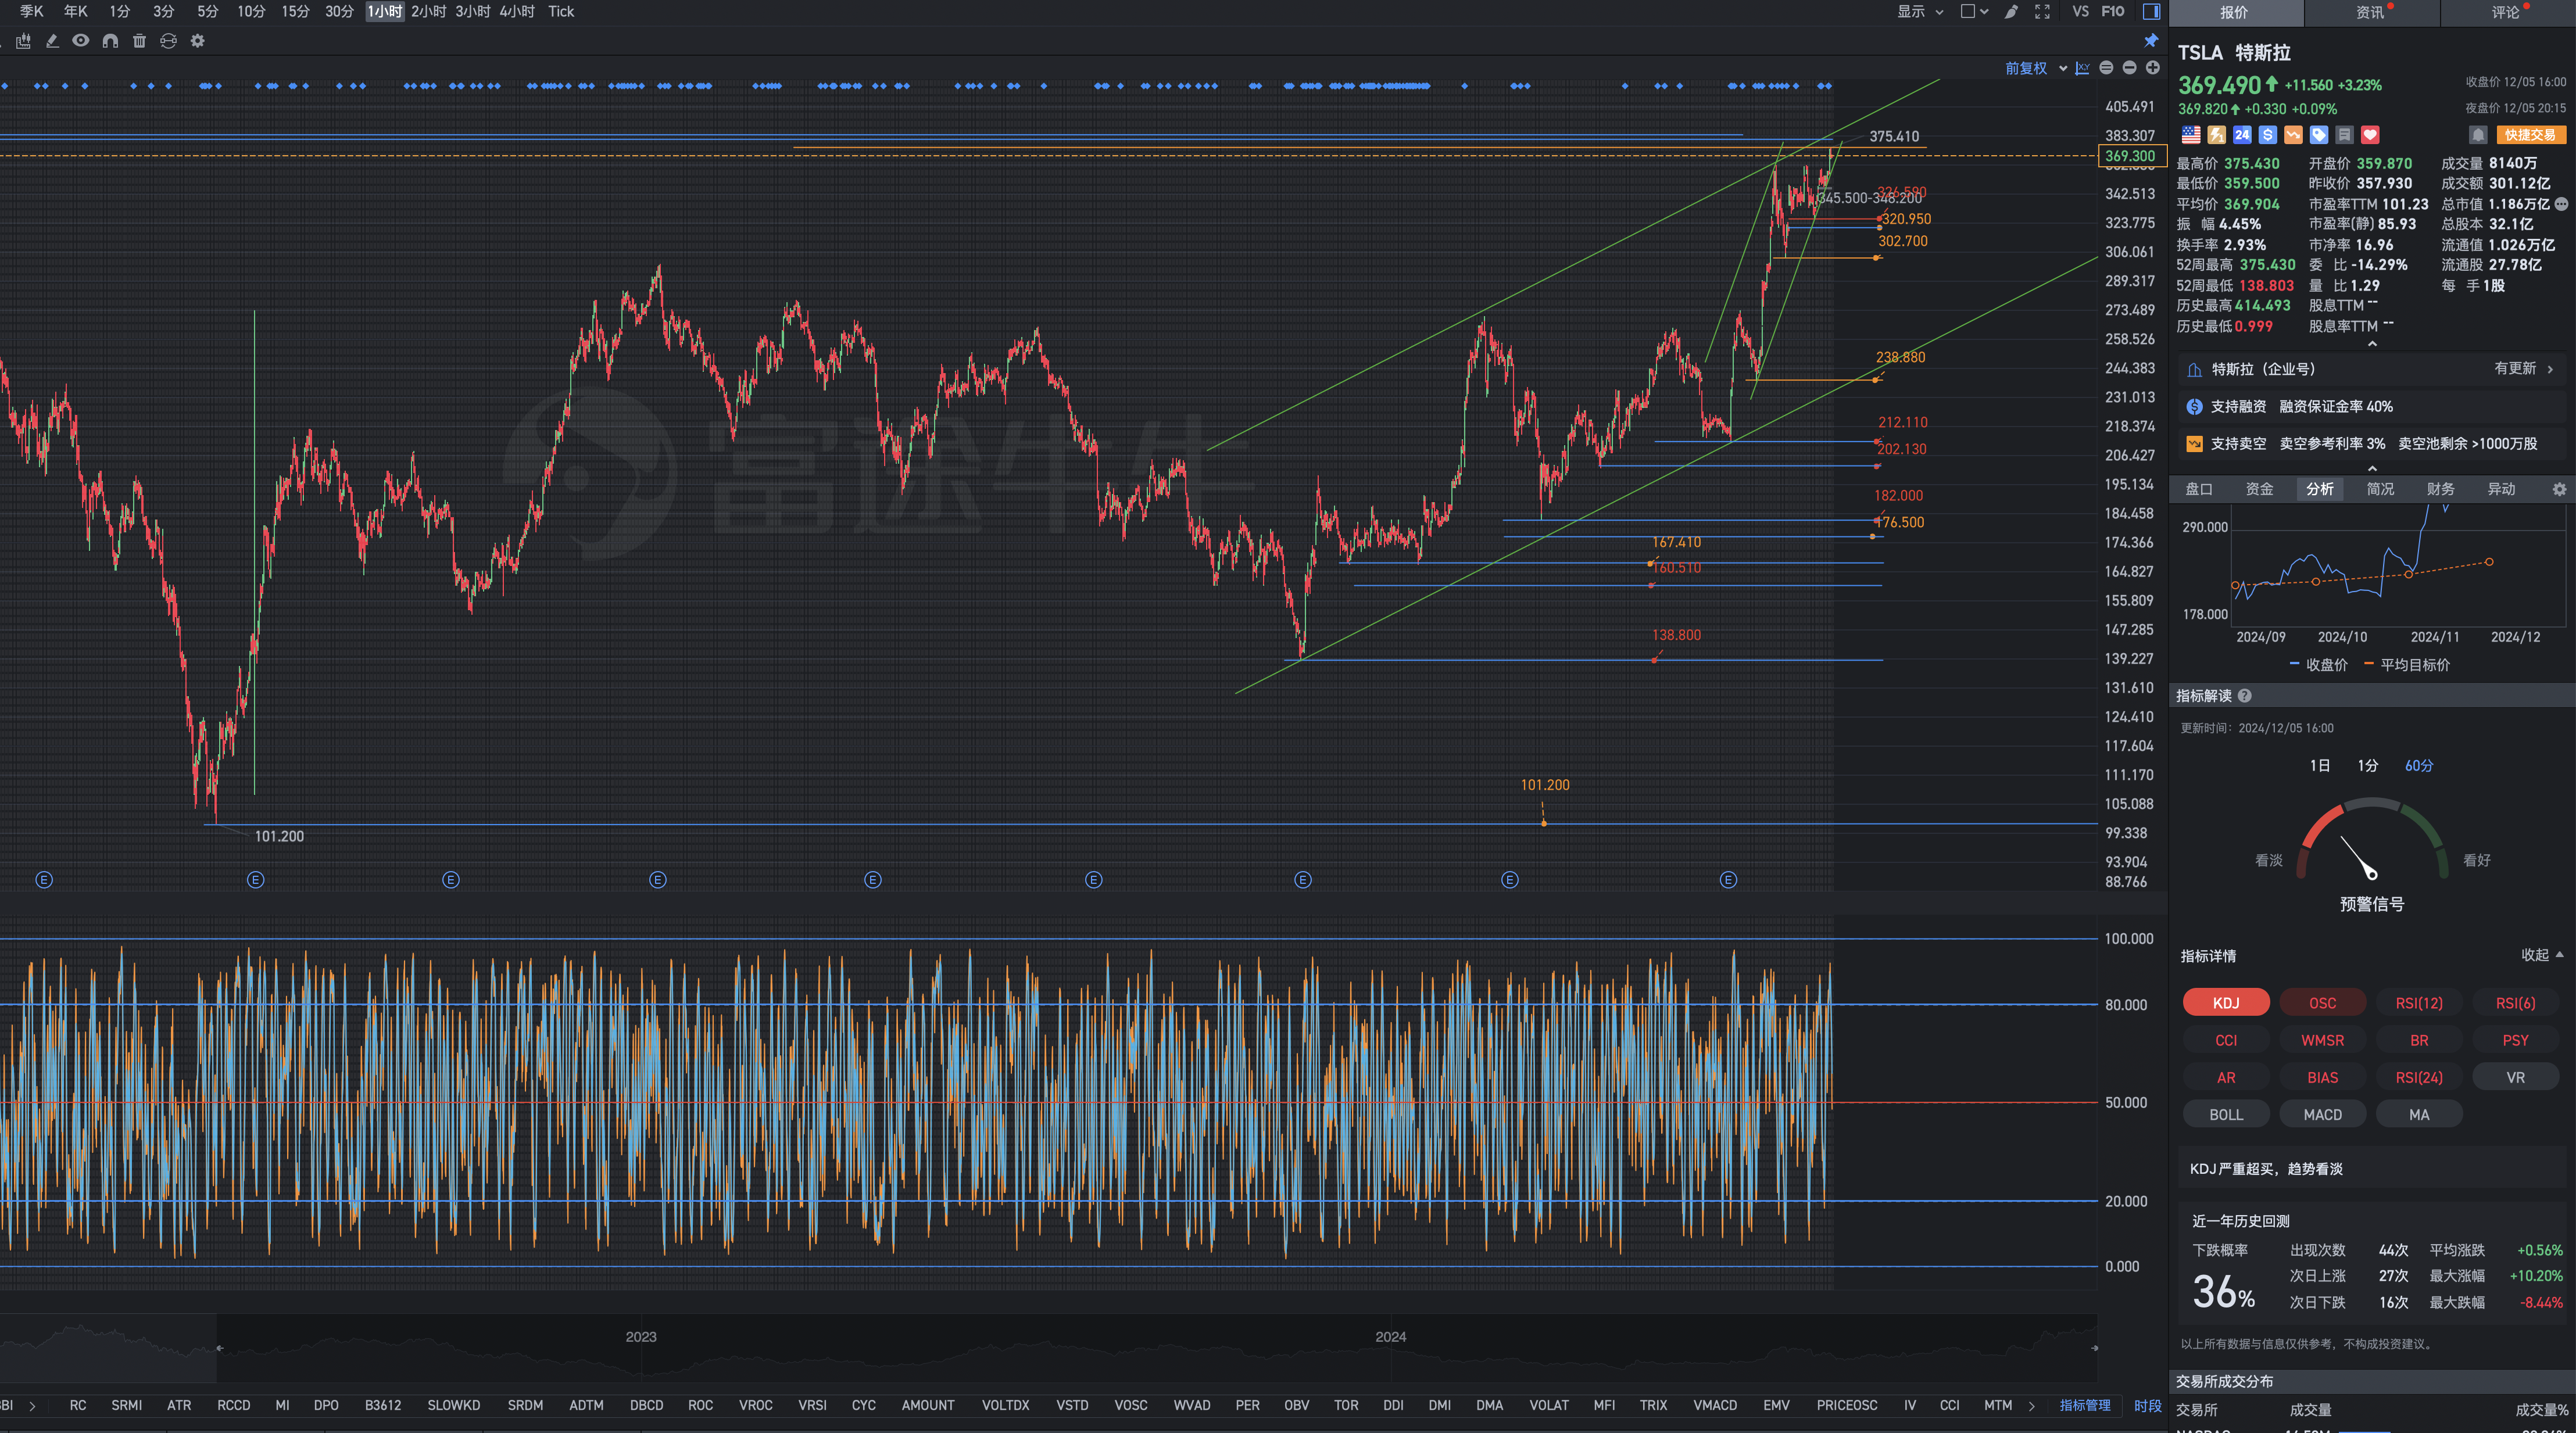
Task: Select the SLOWKD indicator in bottom bar
Action: pyautogui.click(x=453, y=1405)
